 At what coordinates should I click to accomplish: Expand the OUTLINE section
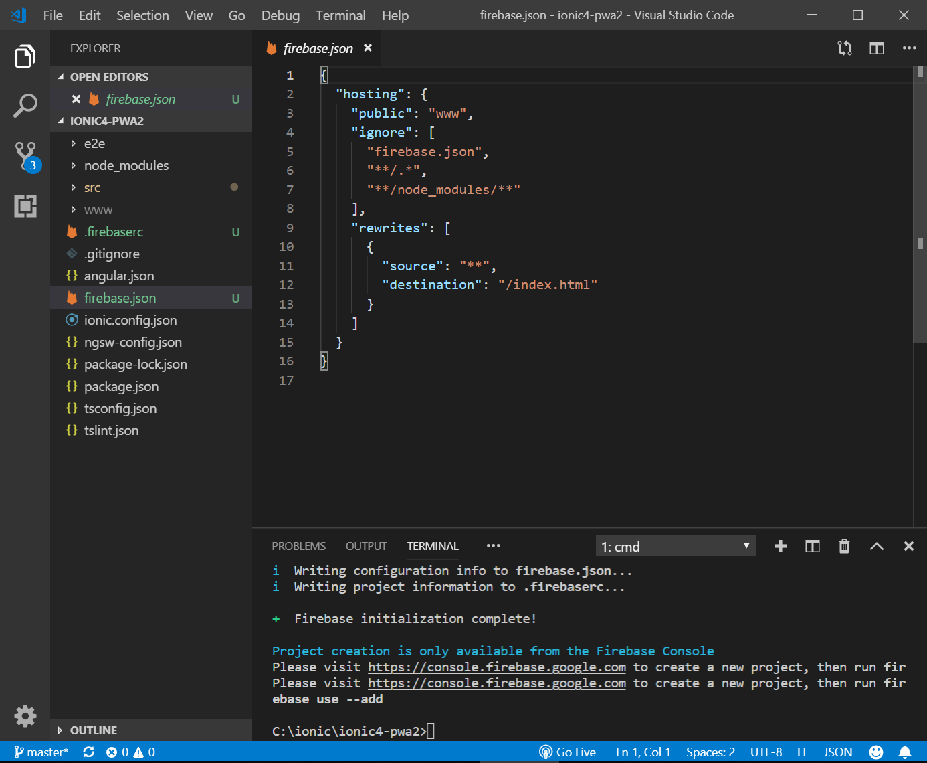click(93, 730)
